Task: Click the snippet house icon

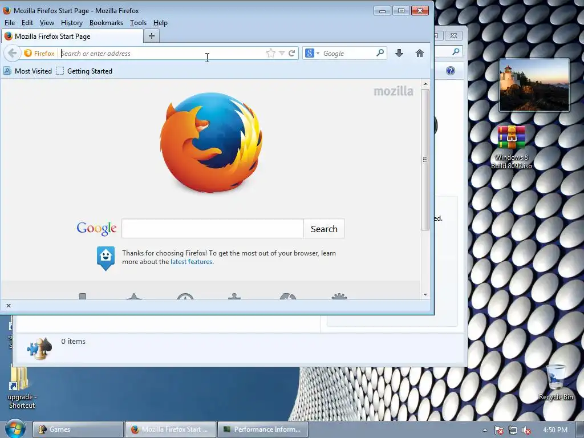Action: click(x=106, y=258)
